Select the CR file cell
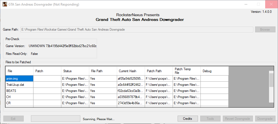Image resolution: width=278 pixels, height=124 pixels. tap(19, 103)
